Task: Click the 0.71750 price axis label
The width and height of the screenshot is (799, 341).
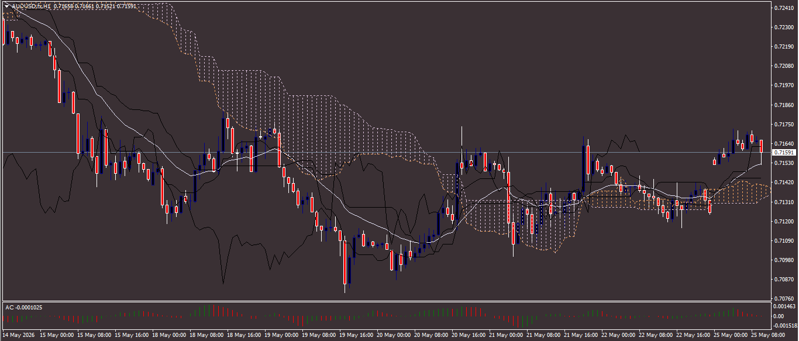Action: 783,124
